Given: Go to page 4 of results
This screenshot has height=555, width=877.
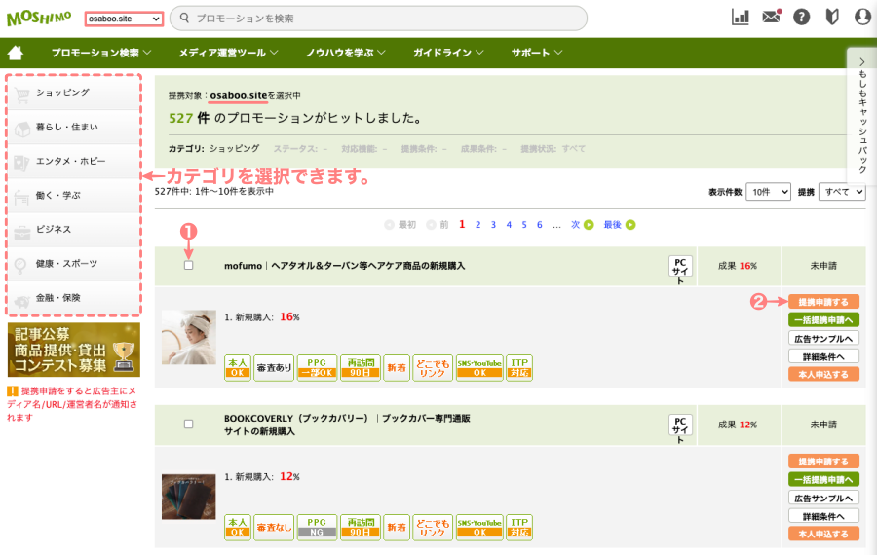Looking at the screenshot, I should coord(509,225).
